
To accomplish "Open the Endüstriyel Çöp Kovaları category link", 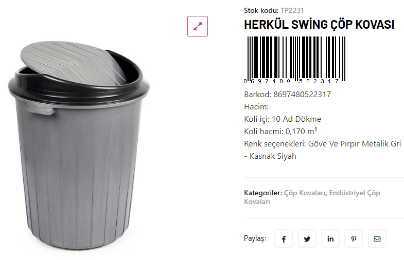I will pyautogui.click(x=312, y=197).
